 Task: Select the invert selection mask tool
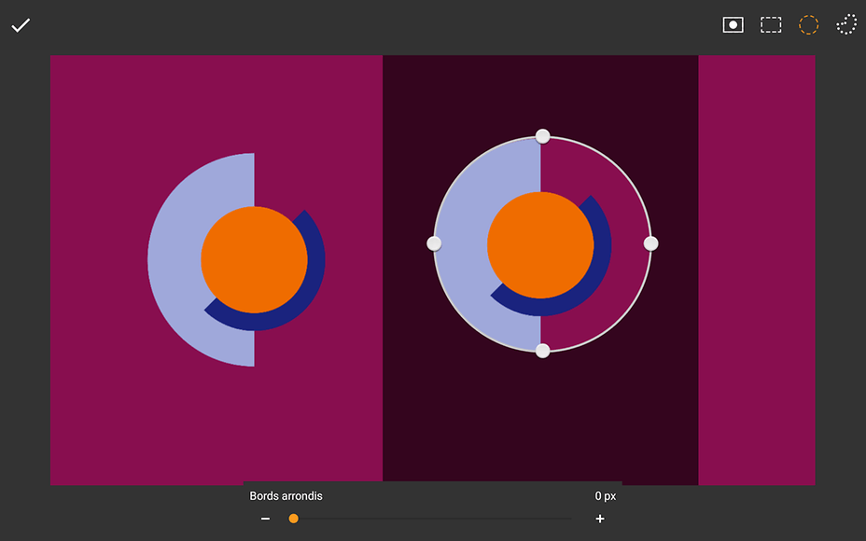(733, 25)
